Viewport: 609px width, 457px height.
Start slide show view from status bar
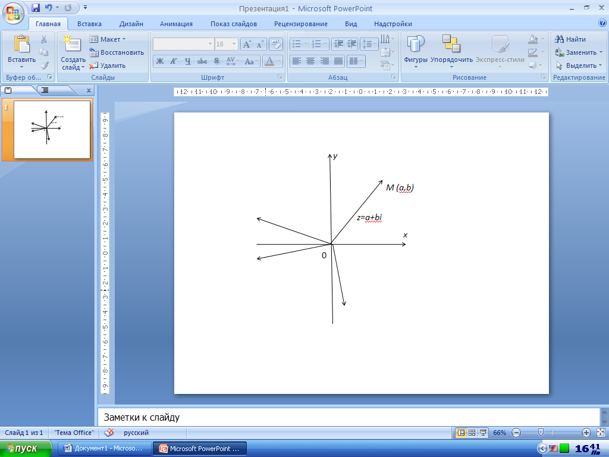pos(483,433)
